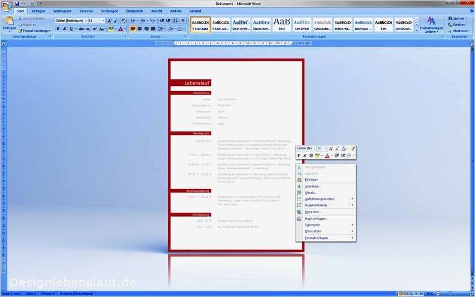
Task: Sort text with the A-Z icon
Action: click(176, 20)
